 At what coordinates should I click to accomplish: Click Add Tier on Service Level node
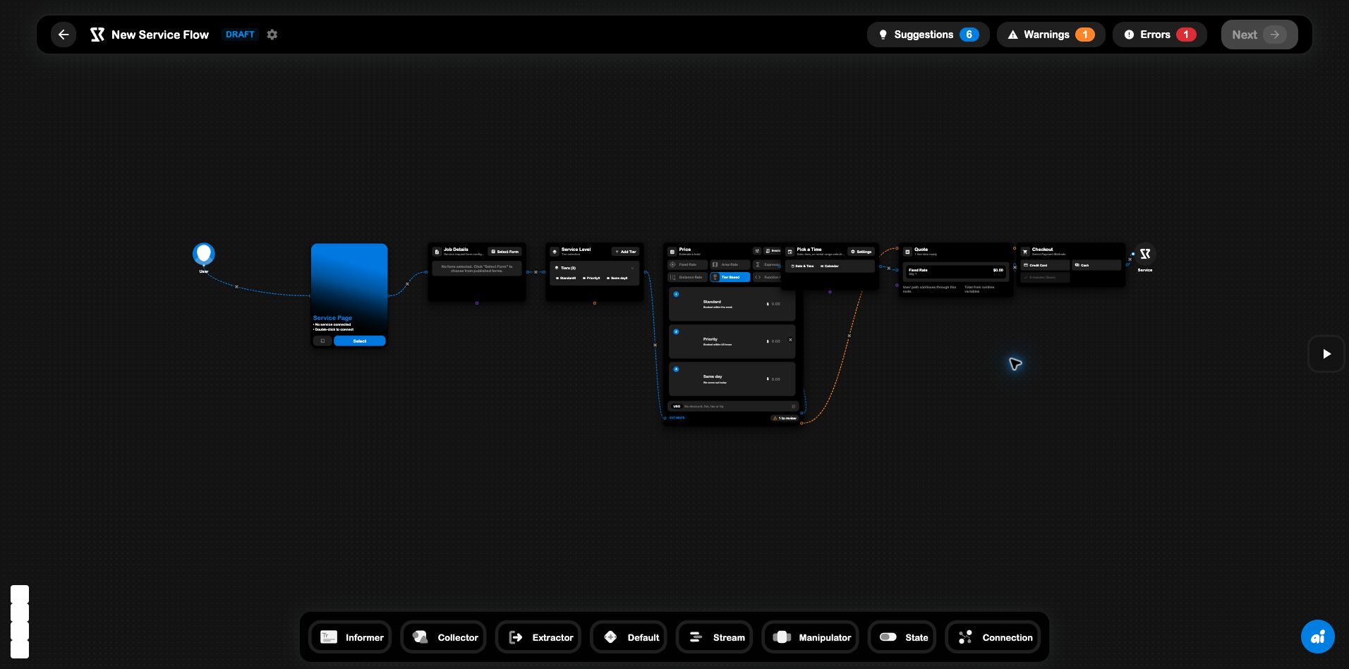pyautogui.click(x=625, y=252)
